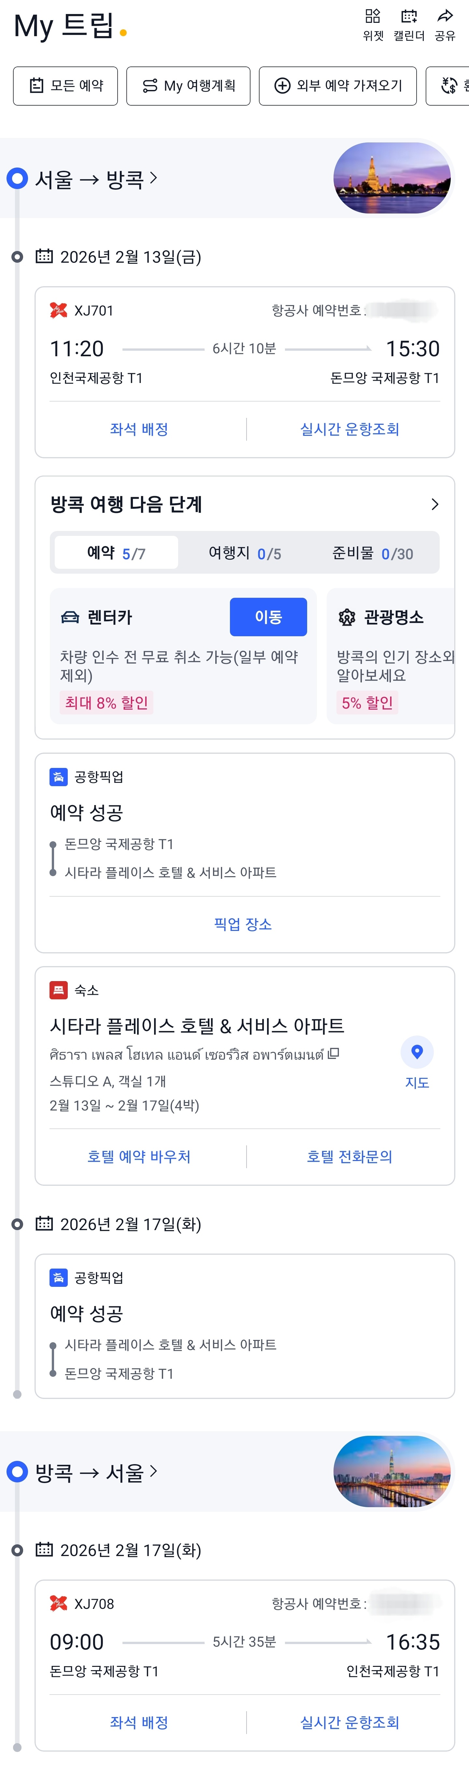Open 방콕 여행 다음 단계 chevron

pyautogui.click(x=434, y=504)
